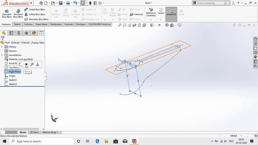
Task: Open the FeatureManager design tree tab
Action: coord(4,33)
